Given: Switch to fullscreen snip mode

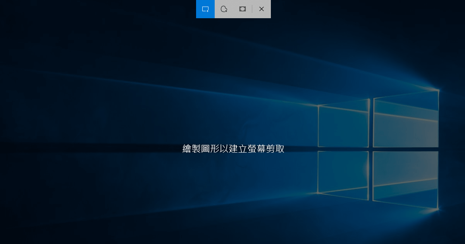Looking at the screenshot, I should 243,9.
